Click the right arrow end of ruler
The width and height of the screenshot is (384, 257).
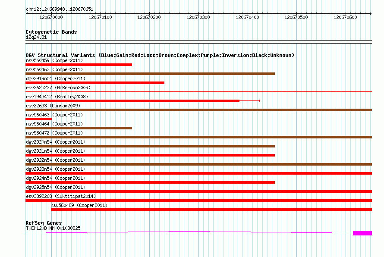coord(371,14)
